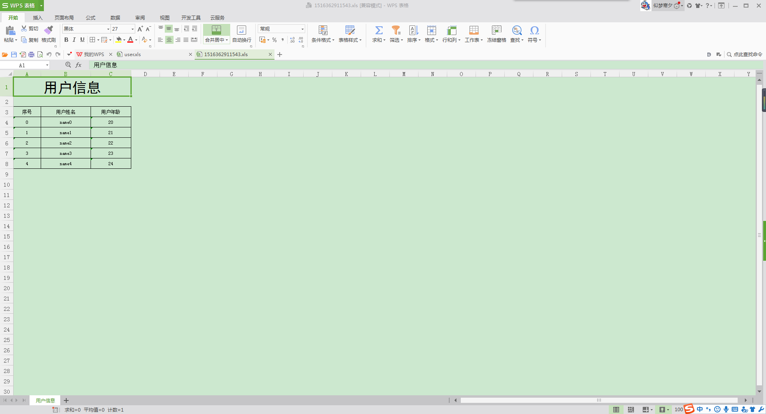Image resolution: width=766 pixels, height=414 pixels.
Task: Open Find (查找) tool
Action: click(517, 34)
